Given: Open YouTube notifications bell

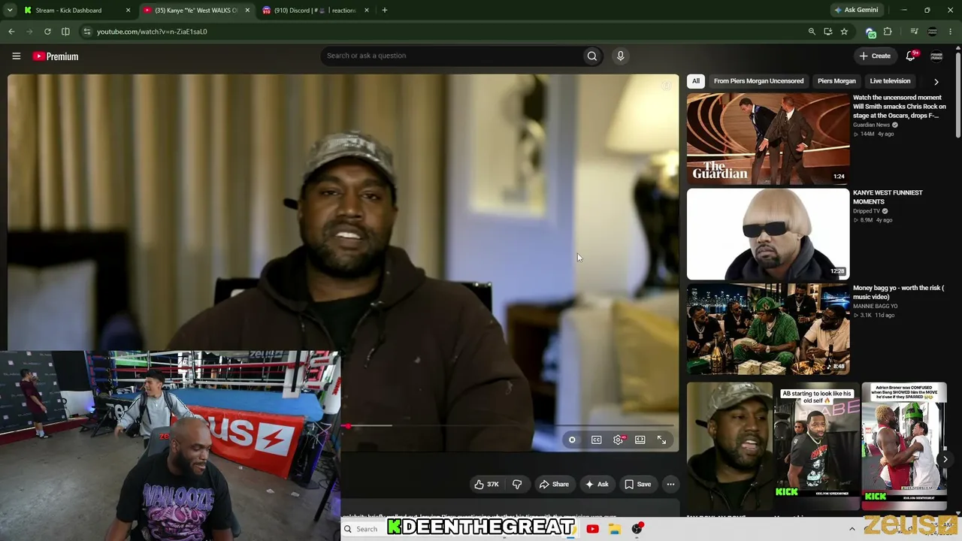Looking at the screenshot, I should (911, 56).
